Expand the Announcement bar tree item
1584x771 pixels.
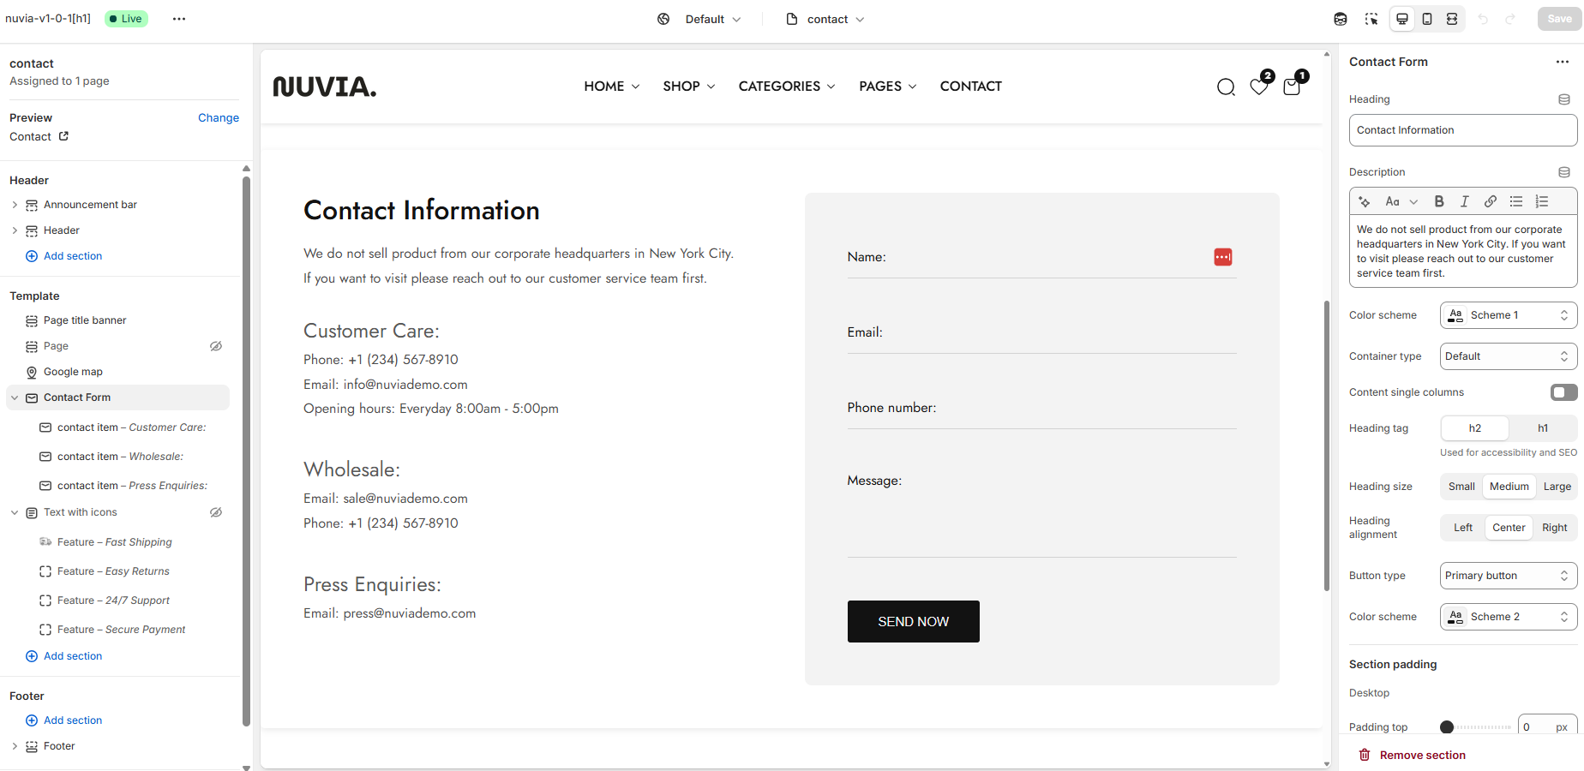[x=15, y=205]
